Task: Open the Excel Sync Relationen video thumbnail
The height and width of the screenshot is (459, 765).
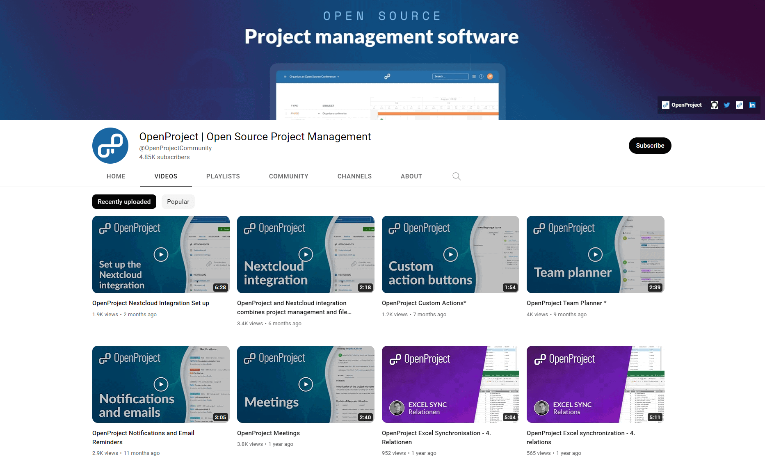Action: pyautogui.click(x=450, y=384)
